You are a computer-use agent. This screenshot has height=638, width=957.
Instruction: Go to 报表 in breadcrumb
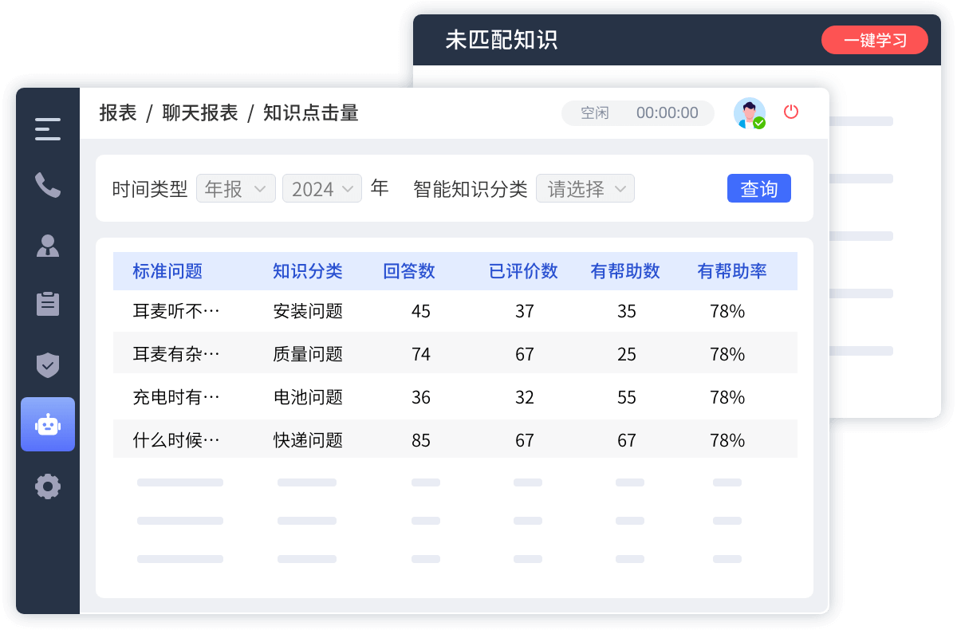coord(118,112)
